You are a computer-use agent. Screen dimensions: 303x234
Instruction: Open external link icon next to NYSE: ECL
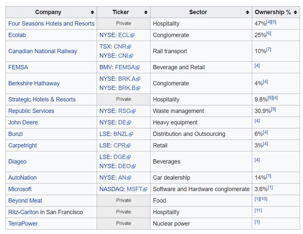coord(132,35)
